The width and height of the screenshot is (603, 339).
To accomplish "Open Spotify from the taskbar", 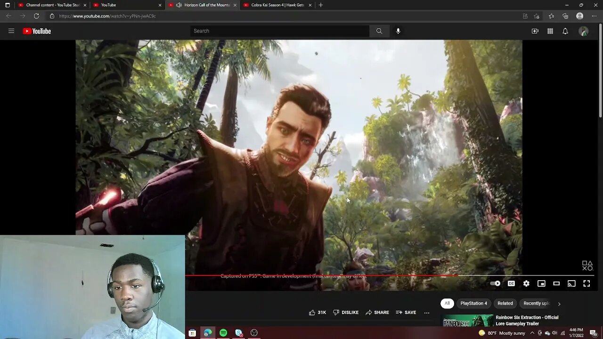I will (x=223, y=333).
